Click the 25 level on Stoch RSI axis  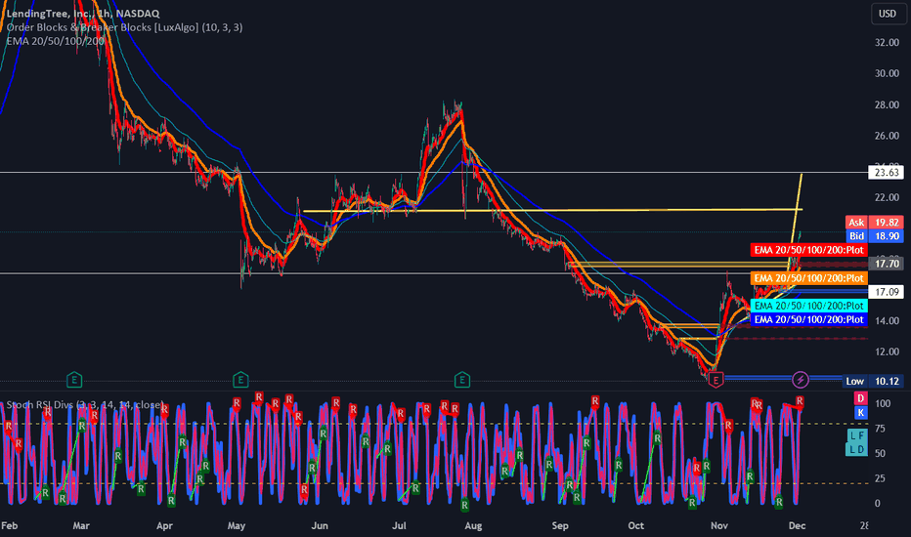[880, 479]
